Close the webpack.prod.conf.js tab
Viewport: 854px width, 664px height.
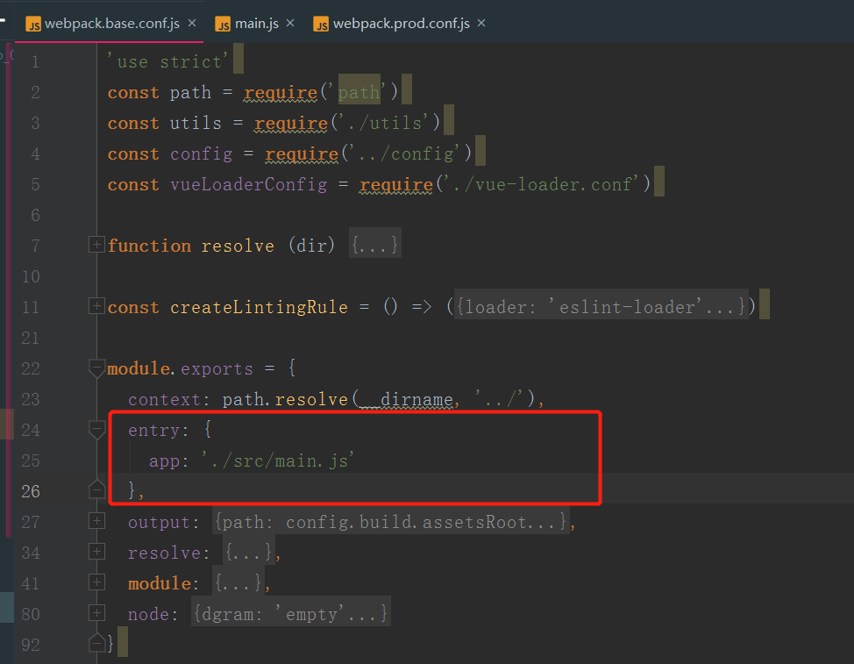[x=481, y=24]
